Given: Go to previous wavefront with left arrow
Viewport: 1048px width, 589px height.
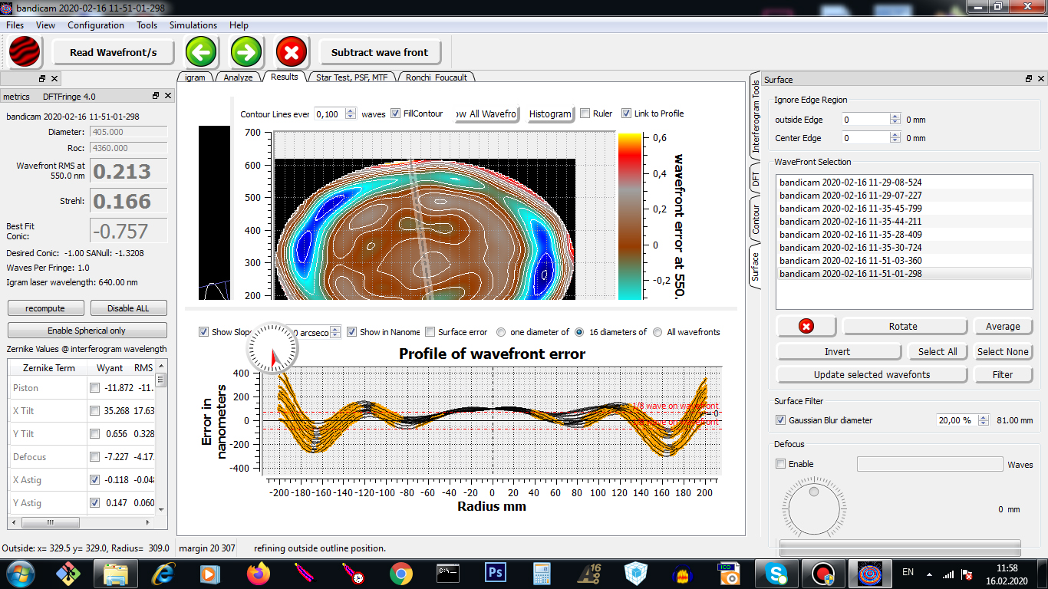Looking at the screenshot, I should click(x=201, y=52).
